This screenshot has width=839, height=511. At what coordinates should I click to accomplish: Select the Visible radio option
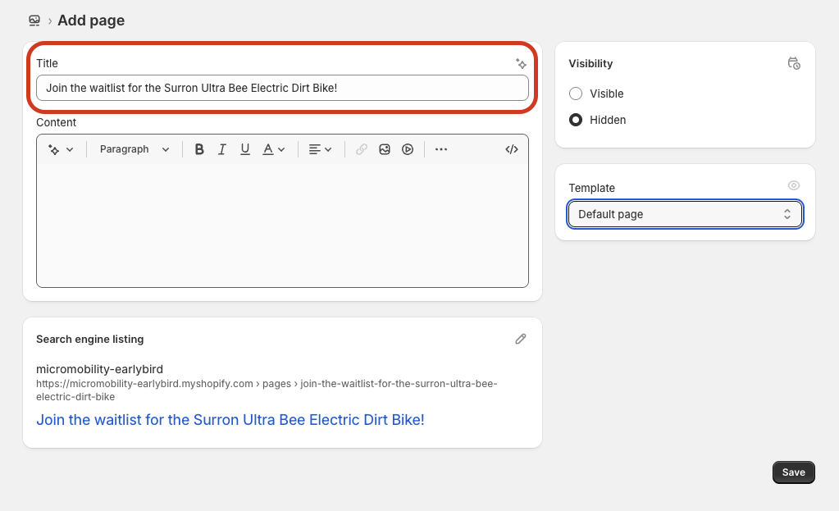(x=576, y=94)
